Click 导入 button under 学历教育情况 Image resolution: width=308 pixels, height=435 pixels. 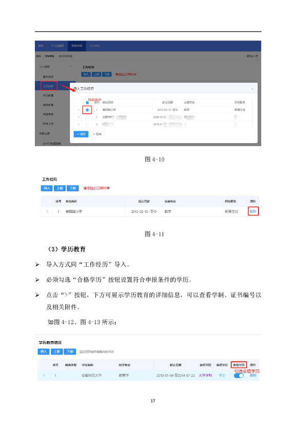(44, 351)
